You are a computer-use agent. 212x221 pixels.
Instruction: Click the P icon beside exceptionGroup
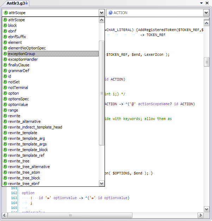pos(5,54)
